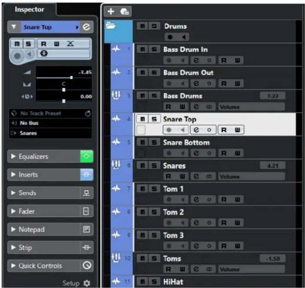Screen dimensions: 305x288
Task: Reload track preset with circular arrow icon
Action: click(x=88, y=113)
